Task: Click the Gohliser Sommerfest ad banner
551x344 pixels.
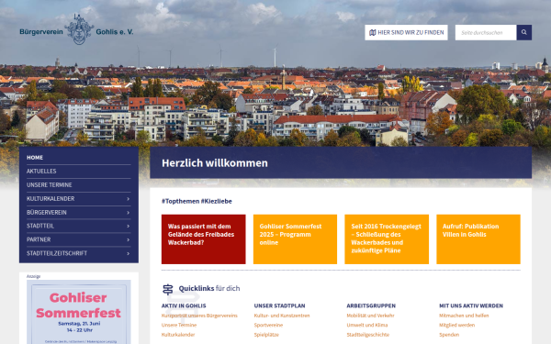Action: [79, 312]
